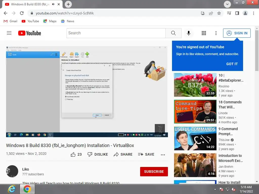The width and height of the screenshot is (259, 194).
Task: Bookmark this page with the star icon
Action: click(x=219, y=13)
